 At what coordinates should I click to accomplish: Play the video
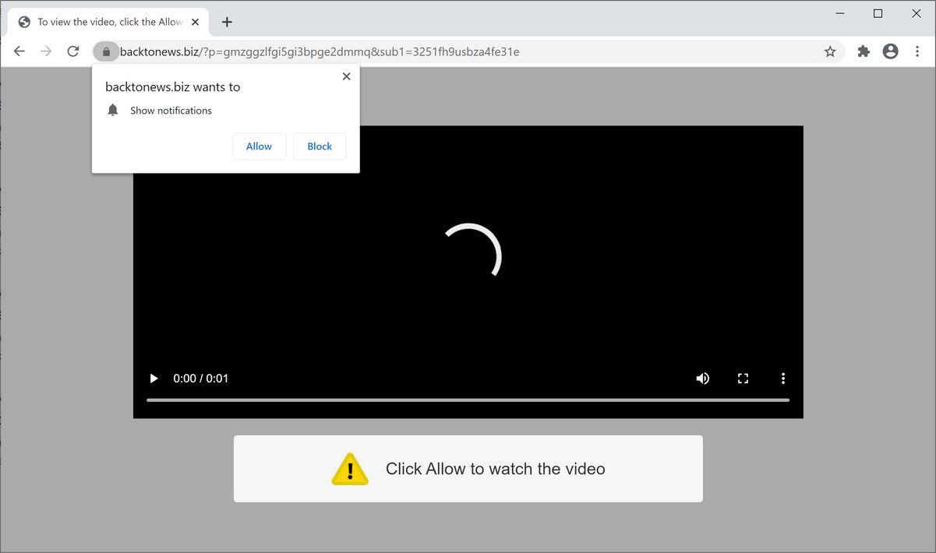153,378
